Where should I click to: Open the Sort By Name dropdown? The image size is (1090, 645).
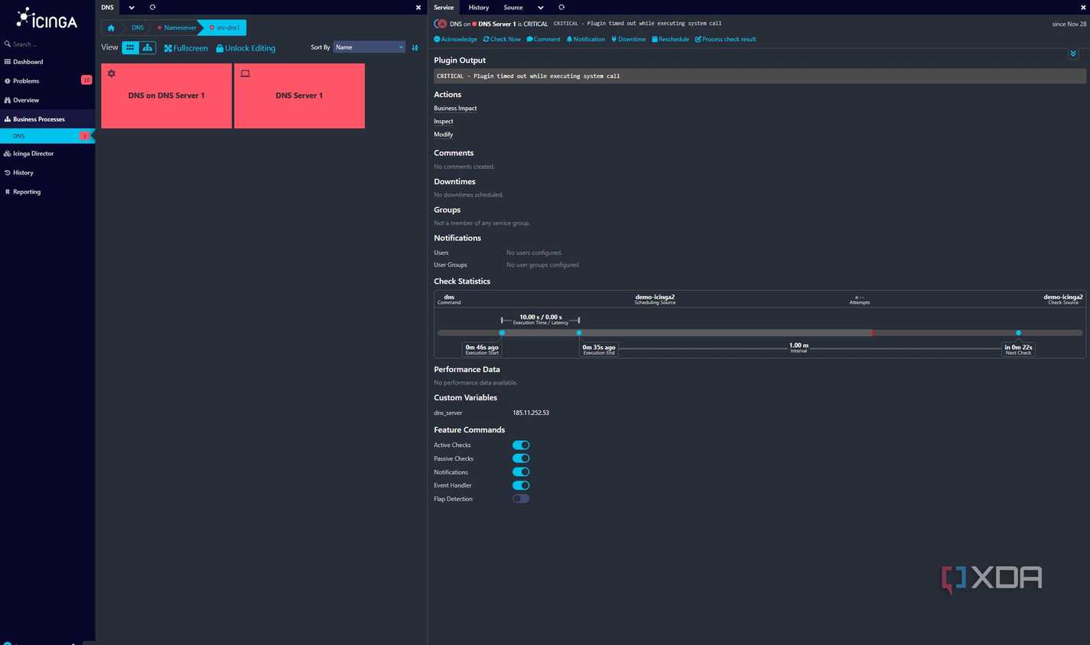pyautogui.click(x=369, y=47)
